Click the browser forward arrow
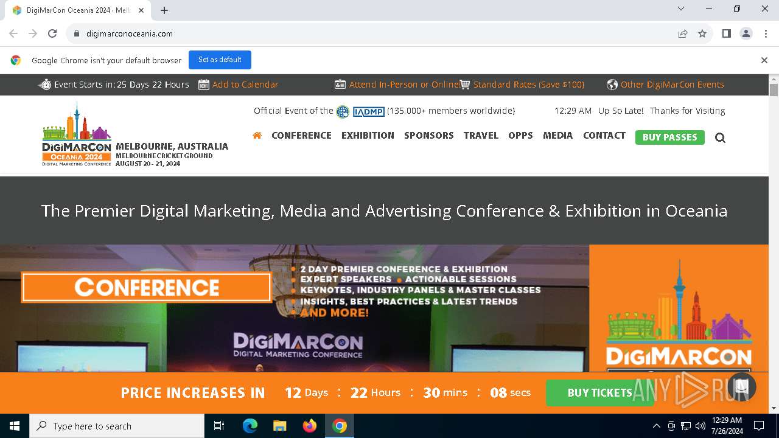Image resolution: width=779 pixels, height=438 pixels. (33, 33)
